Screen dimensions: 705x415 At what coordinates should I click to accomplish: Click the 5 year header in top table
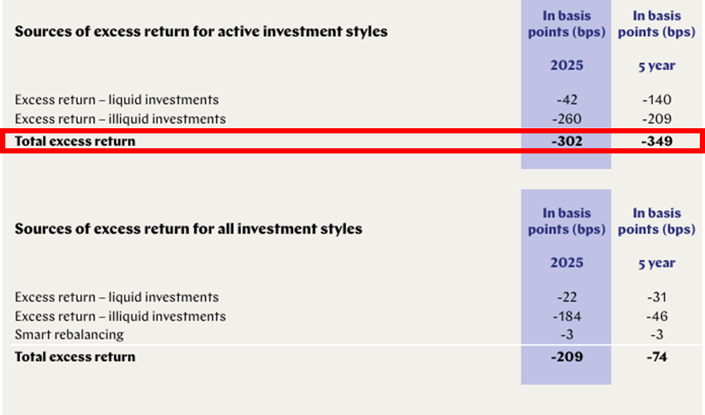click(x=656, y=65)
